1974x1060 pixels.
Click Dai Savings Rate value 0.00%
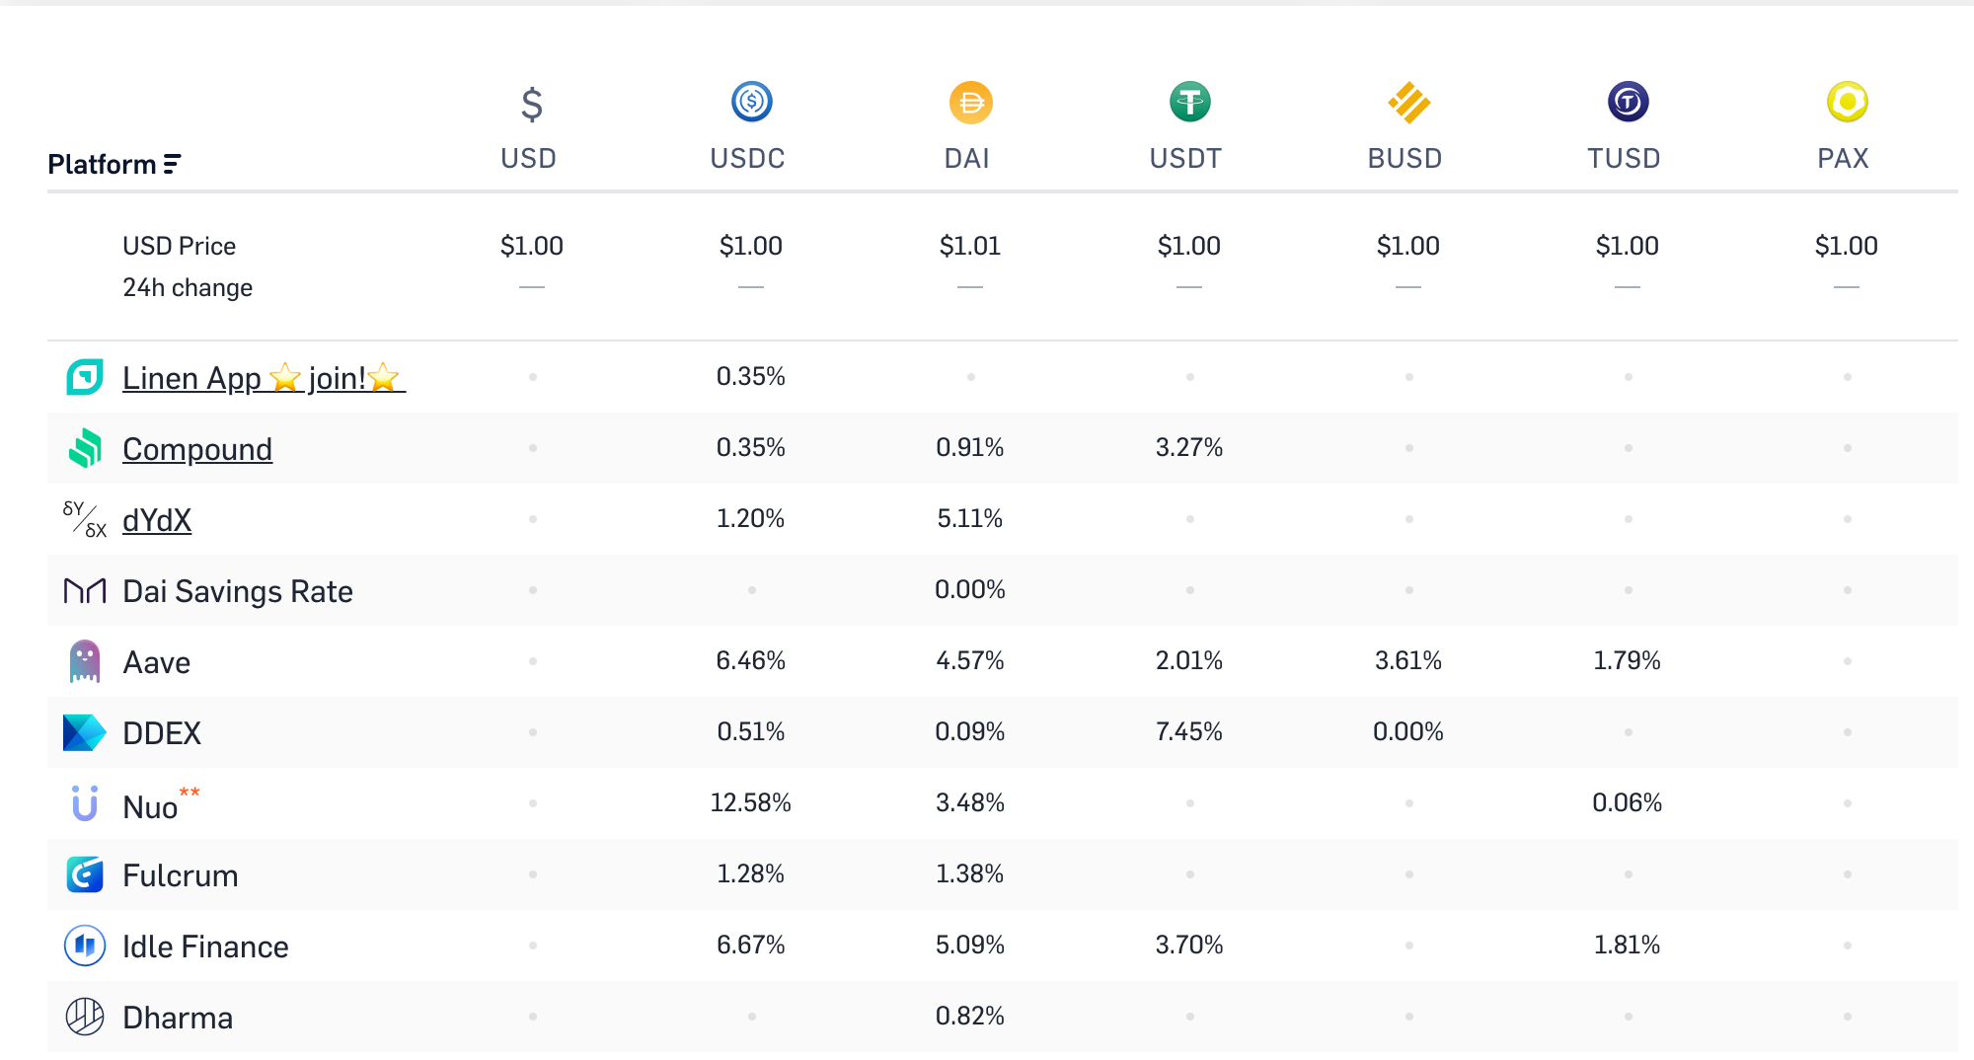point(970,589)
